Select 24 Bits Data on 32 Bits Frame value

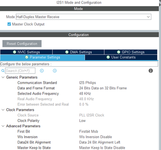(x=103, y=88)
